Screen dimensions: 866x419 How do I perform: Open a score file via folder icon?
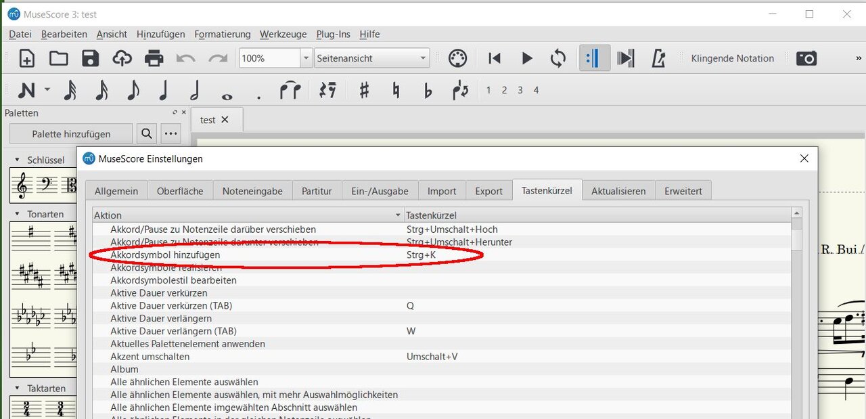click(59, 58)
